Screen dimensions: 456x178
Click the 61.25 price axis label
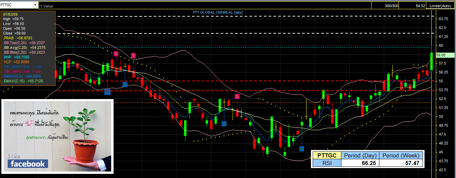443,37
